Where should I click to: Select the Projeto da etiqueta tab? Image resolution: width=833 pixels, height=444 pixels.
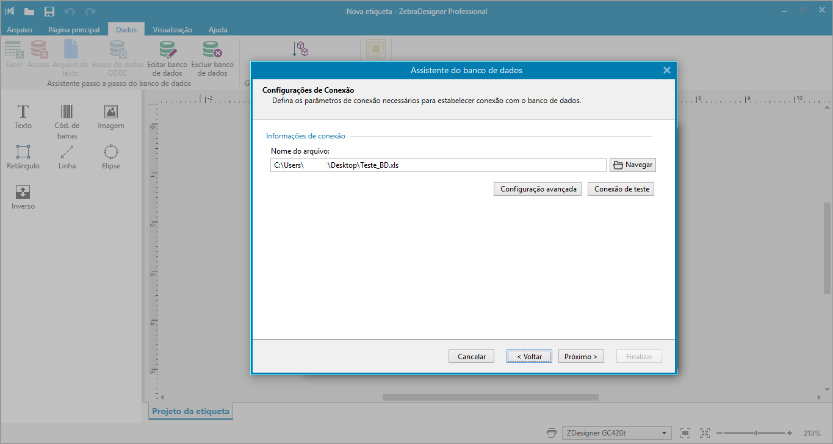pyautogui.click(x=190, y=412)
